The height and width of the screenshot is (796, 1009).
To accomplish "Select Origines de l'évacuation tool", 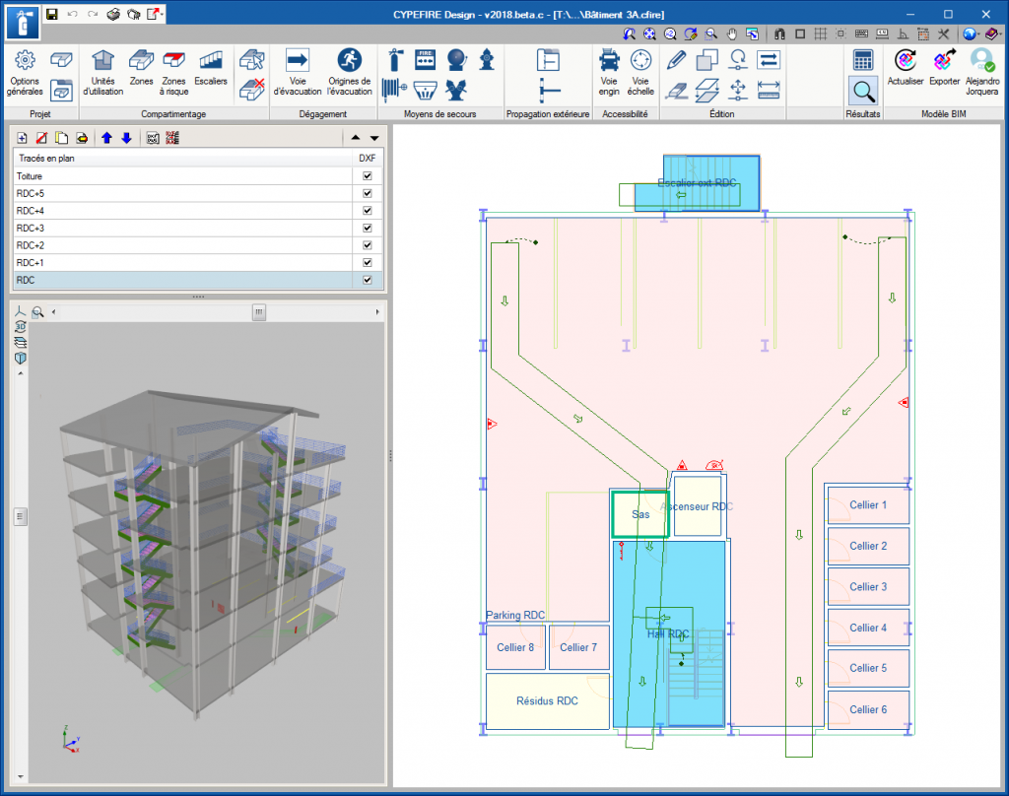I will click(x=349, y=69).
